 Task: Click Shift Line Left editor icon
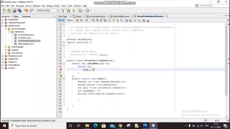(x=126, y=20)
